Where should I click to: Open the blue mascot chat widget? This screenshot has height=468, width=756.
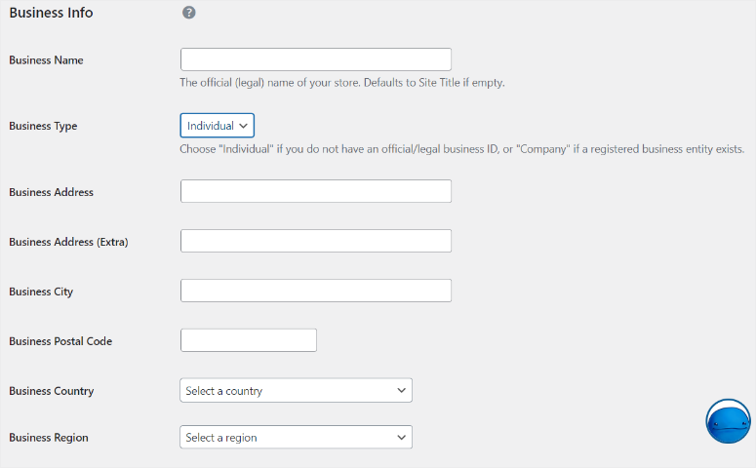point(728,421)
